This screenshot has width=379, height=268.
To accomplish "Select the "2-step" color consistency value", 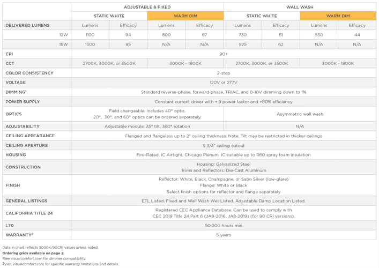I will click(x=223, y=73).
